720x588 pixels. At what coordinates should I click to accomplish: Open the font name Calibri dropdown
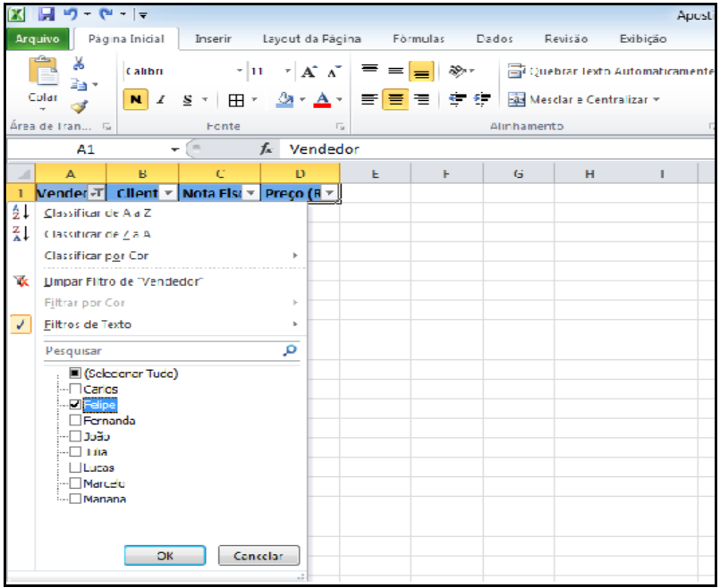(240, 71)
